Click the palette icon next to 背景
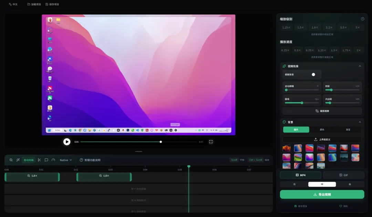This screenshot has height=217, width=372. click(284, 122)
